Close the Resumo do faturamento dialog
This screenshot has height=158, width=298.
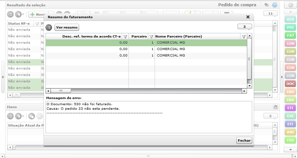[x=248, y=17]
